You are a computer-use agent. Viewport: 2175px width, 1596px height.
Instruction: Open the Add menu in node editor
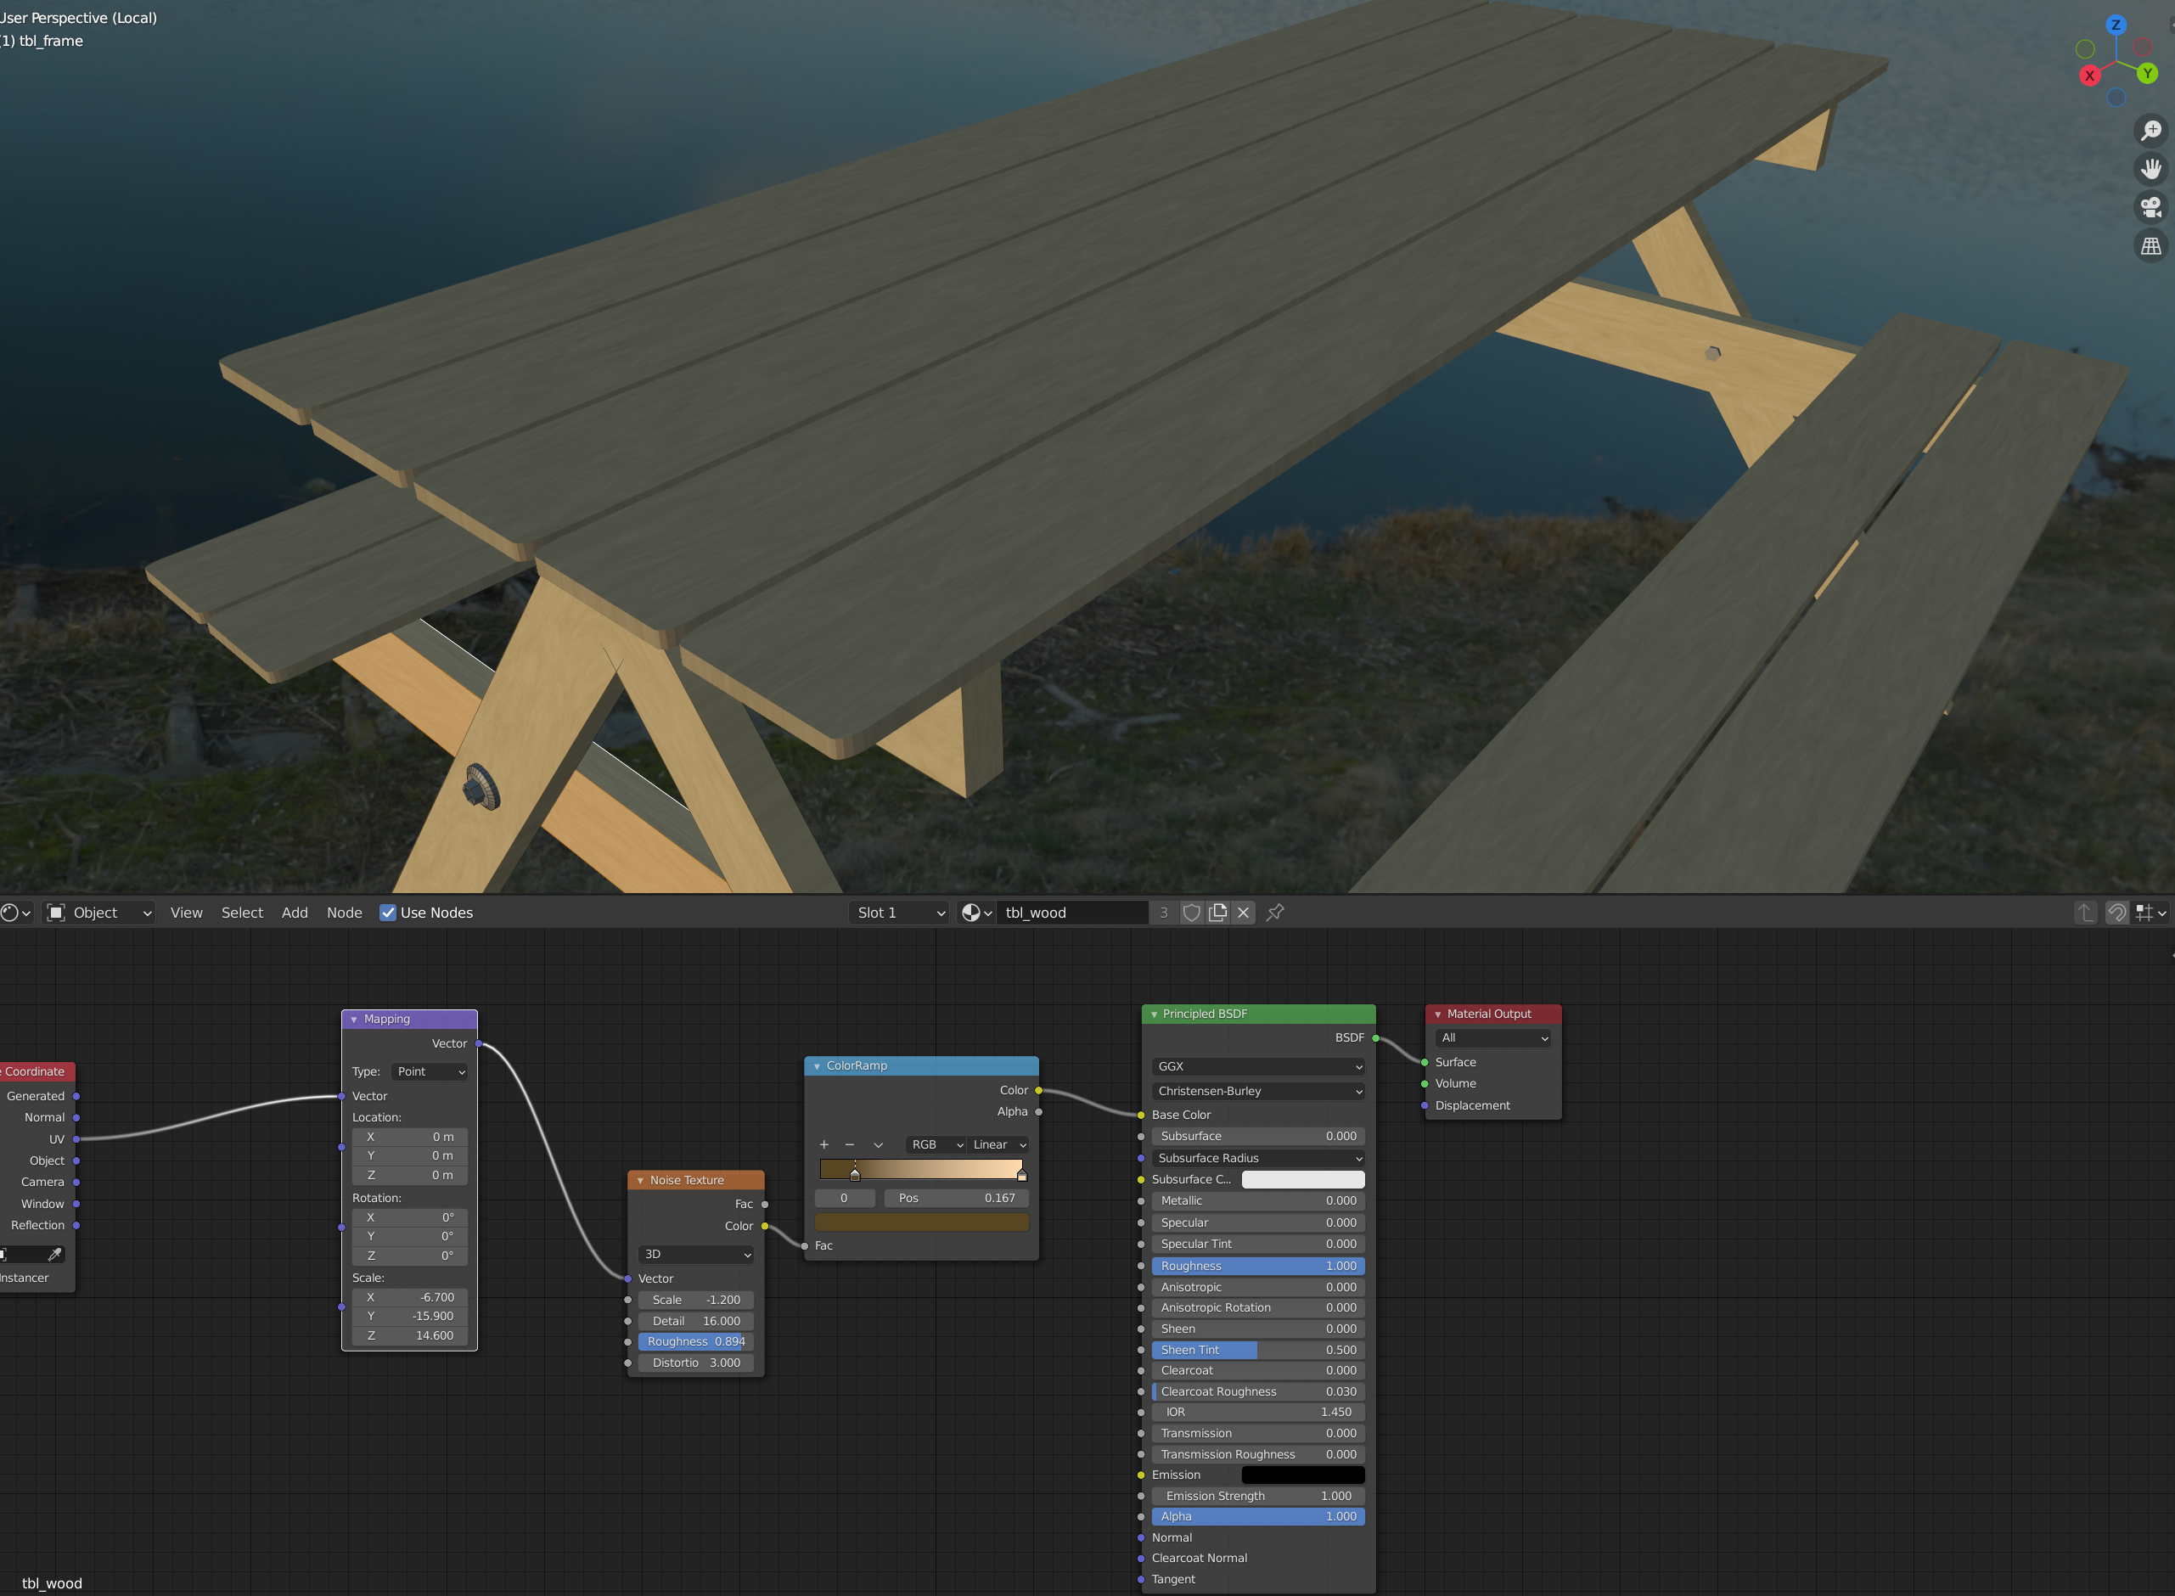click(x=295, y=913)
